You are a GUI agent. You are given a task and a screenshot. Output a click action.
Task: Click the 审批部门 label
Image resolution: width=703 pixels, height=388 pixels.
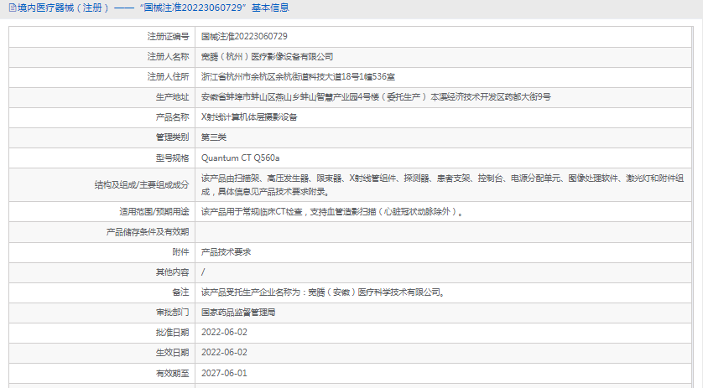point(172,313)
